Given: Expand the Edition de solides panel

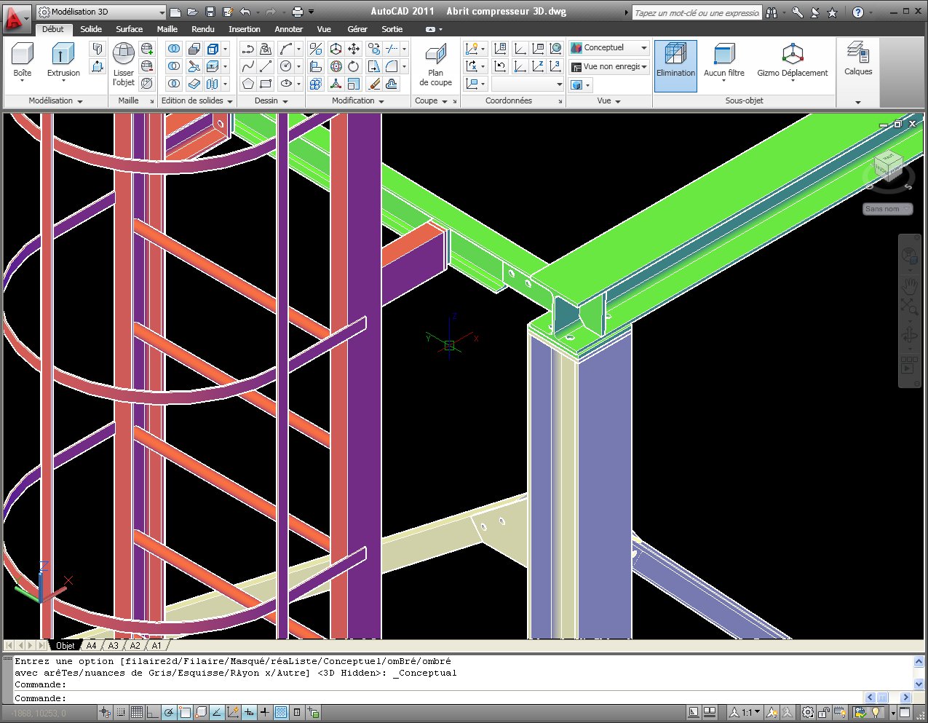Looking at the screenshot, I should (x=197, y=101).
